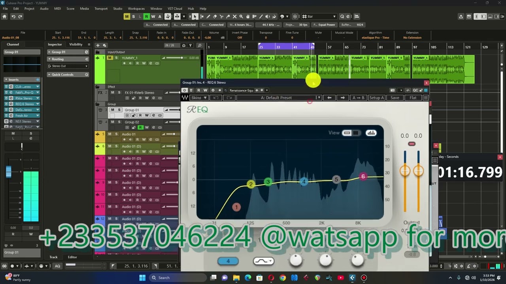Toggle Read automation on Group 02 track

(x=141, y=127)
